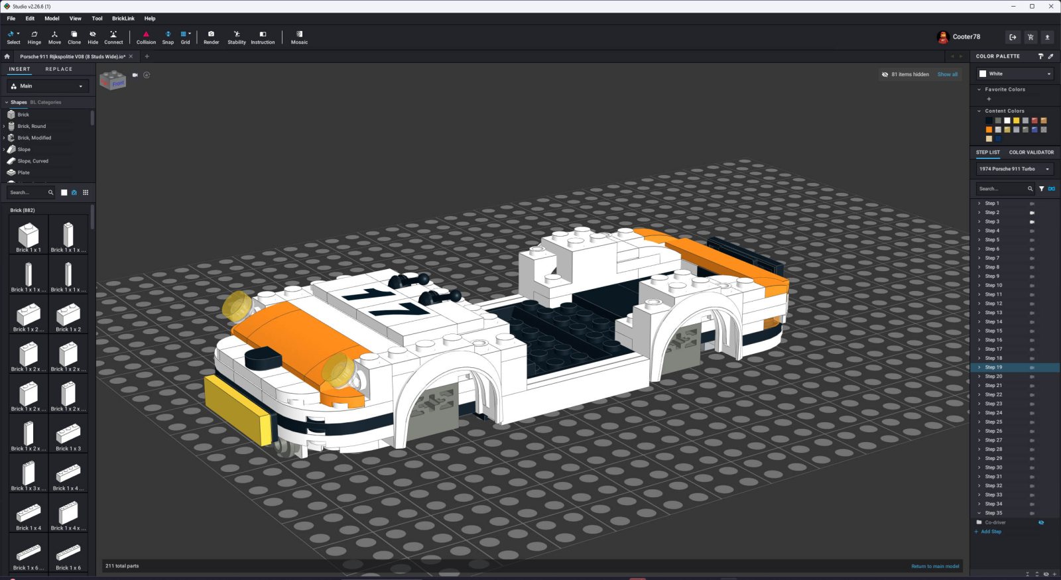Add a favorite color with plus icon
The height and width of the screenshot is (580, 1061).
point(989,99)
